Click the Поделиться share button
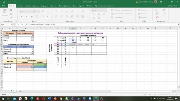180x101 pixels. coord(172,6)
